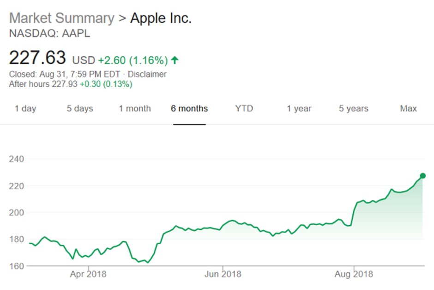
Task: Open the Market Summary page
Action: coord(62,18)
